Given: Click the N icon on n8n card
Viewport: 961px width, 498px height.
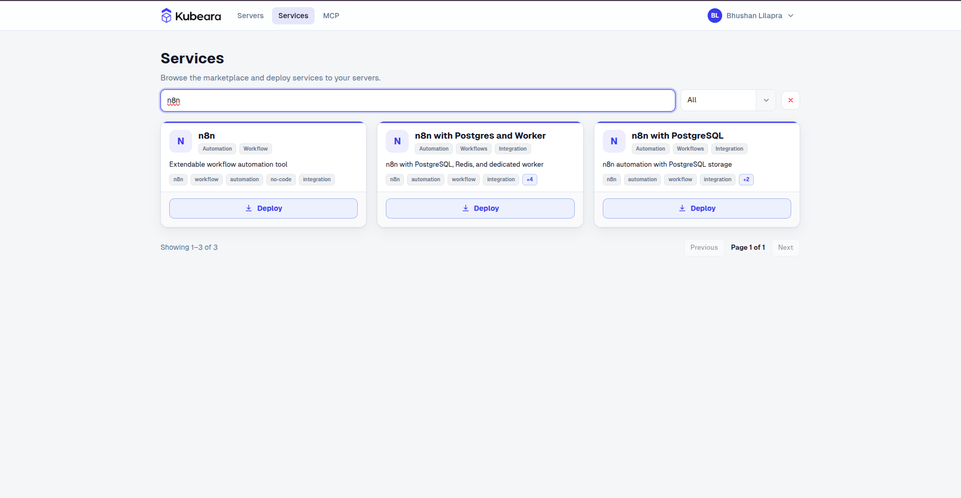Looking at the screenshot, I should 181,141.
